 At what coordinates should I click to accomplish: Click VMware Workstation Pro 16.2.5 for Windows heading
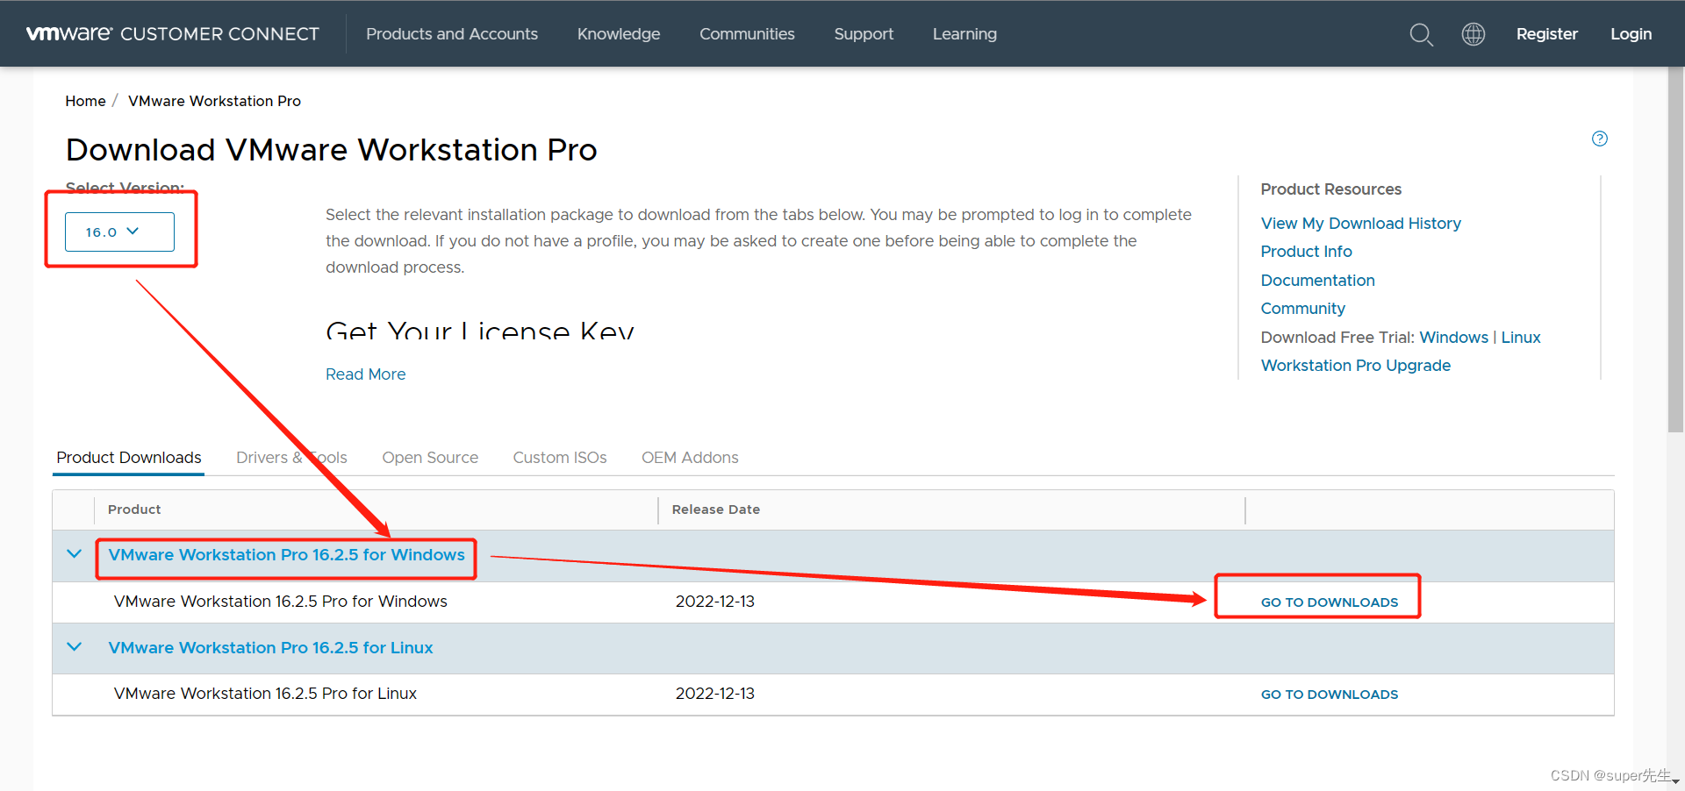(286, 555)
